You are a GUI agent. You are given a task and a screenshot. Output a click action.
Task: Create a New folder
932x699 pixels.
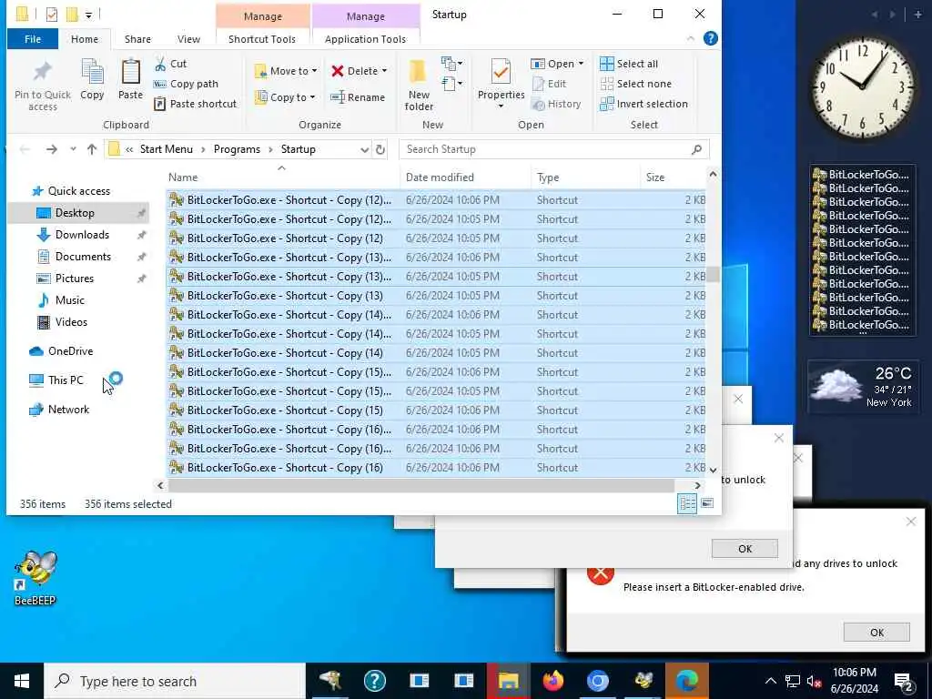click(x=419, y=85)
